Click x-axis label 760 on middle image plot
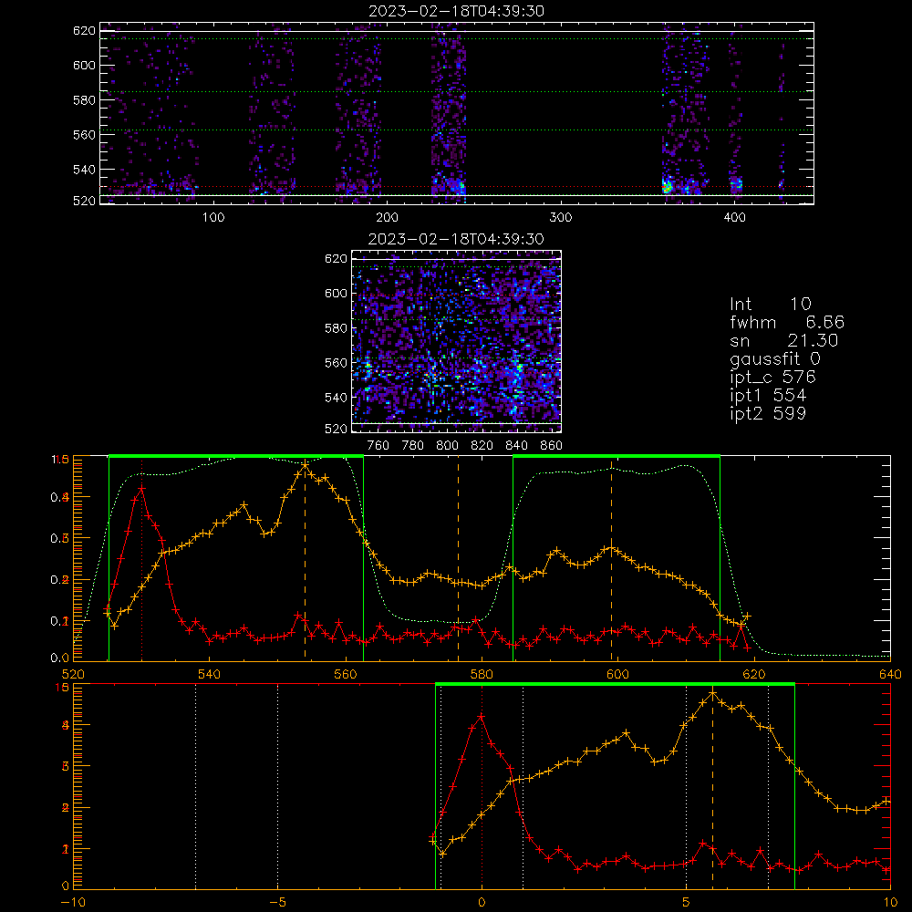The width and height of the screenshot is (912, 912). [378, 446]
